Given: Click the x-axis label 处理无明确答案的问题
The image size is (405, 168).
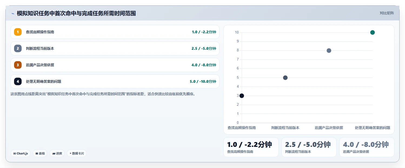Looking at the screenshot, I should pos(372,128).
